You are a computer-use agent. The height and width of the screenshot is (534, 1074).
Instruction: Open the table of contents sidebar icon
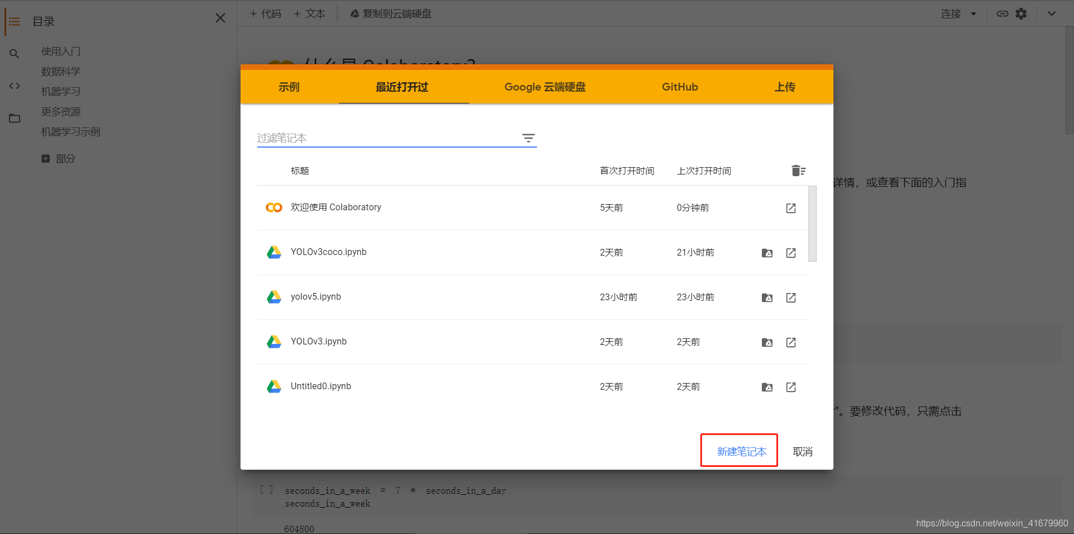click(x=15, y=21)
